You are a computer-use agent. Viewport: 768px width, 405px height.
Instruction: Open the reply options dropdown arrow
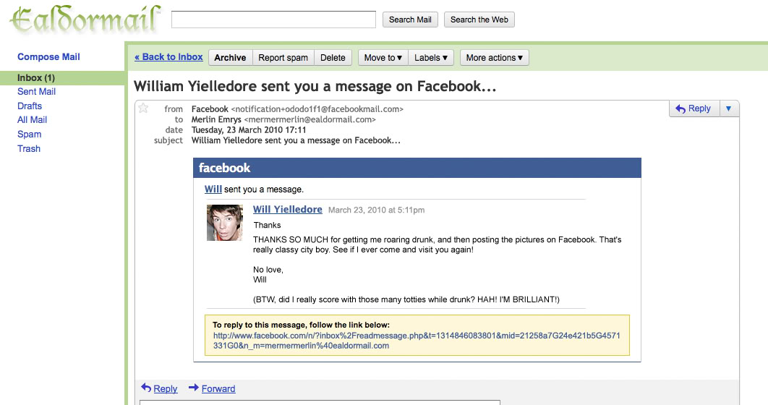729,108
